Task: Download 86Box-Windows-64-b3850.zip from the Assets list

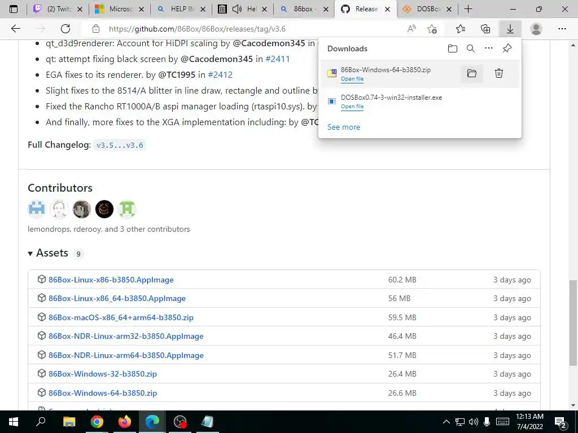Action: point(103,393)
